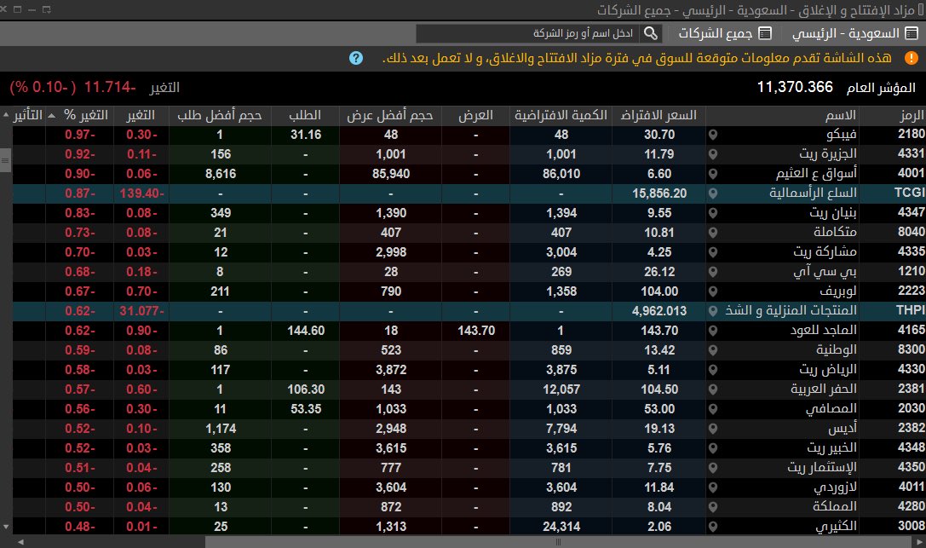Click the pin icon for فيبكو row
The image size is (926, 548).
coord(713,135)
